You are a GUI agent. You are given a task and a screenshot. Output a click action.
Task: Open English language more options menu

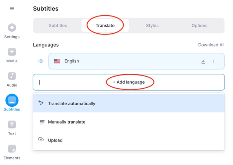pos(214,62)
